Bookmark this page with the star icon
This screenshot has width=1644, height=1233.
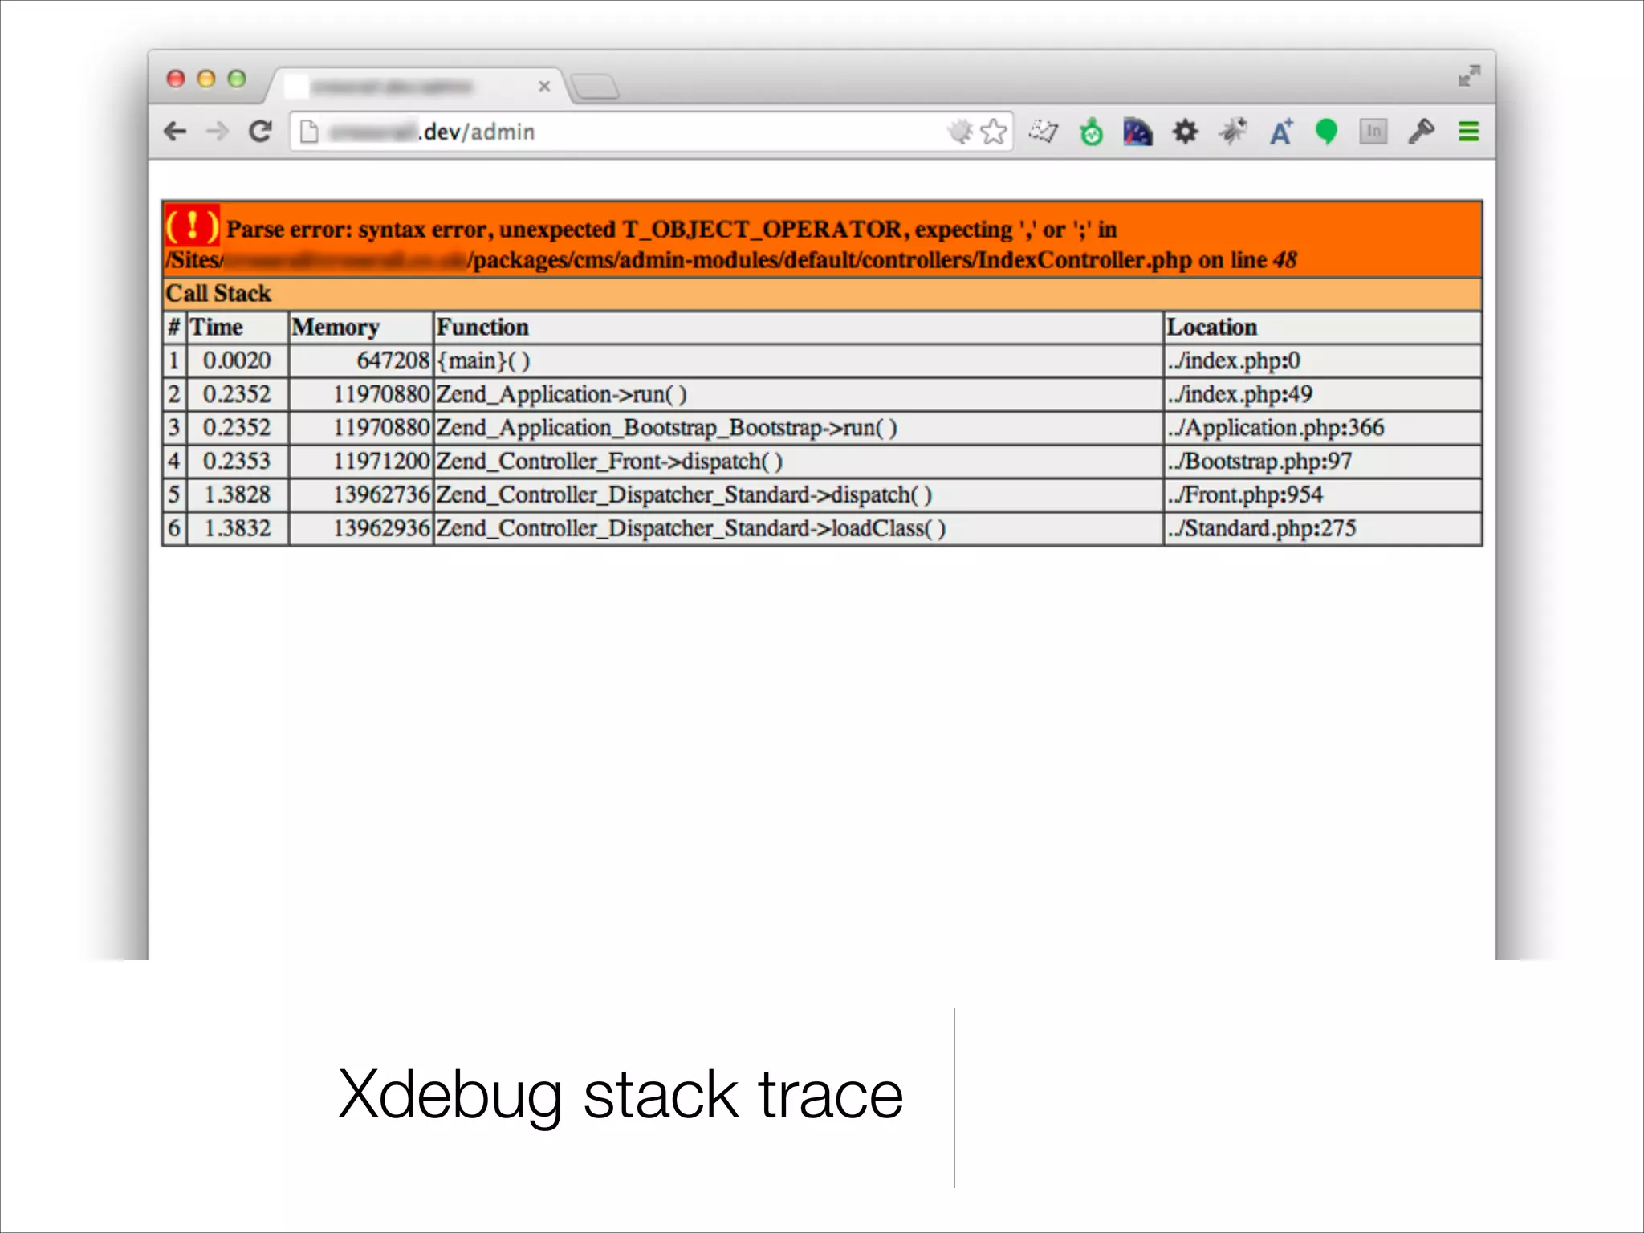coord(994,132)
